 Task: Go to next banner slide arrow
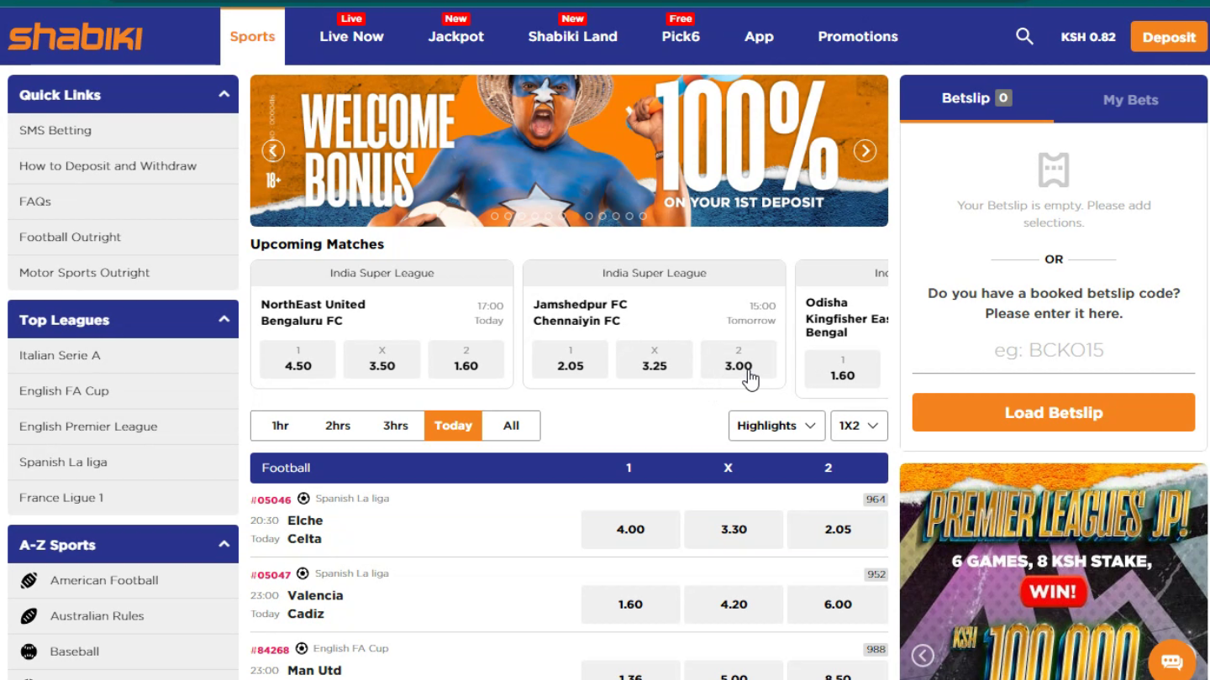point(865,151)
